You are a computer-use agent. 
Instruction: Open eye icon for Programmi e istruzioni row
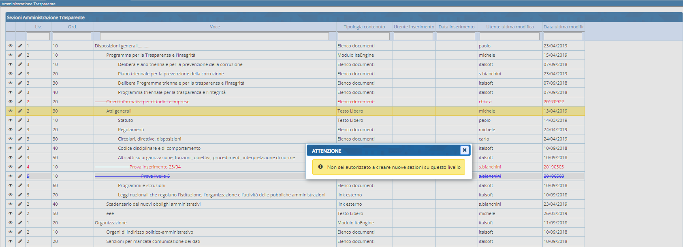(11, 185)
